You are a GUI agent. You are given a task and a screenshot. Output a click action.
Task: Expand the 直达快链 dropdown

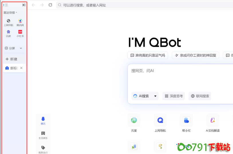[x=10, y=13]
